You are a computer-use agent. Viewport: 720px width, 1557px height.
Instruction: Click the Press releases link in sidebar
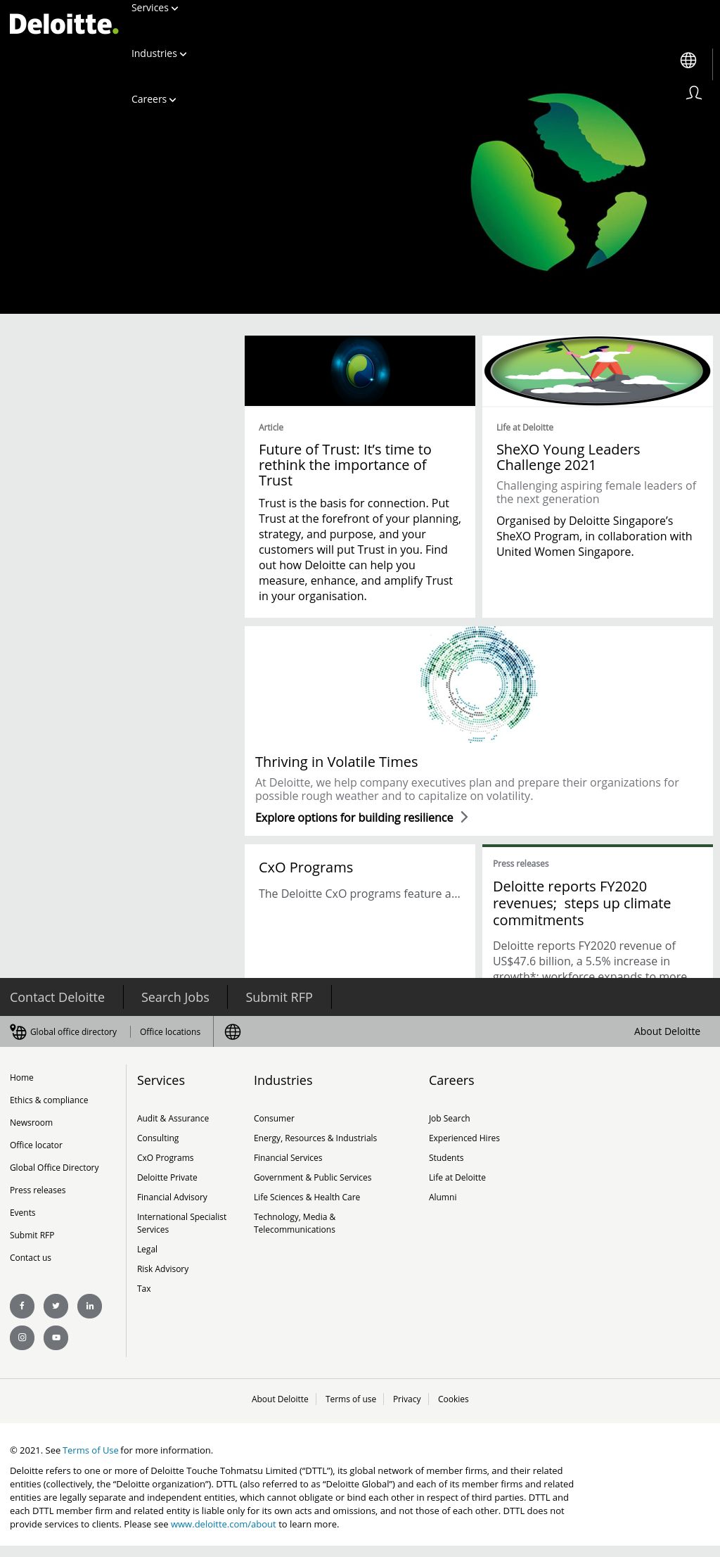click(x=37, y=1190)
